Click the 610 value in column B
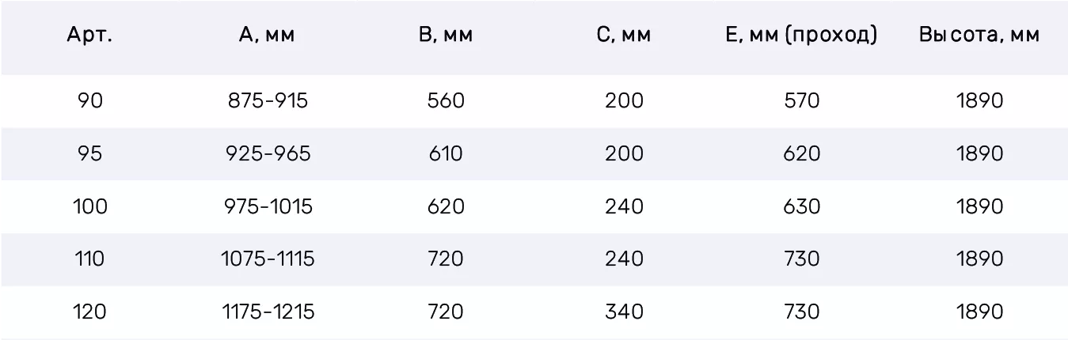The image size is (1068, 340). coord(445,153)
